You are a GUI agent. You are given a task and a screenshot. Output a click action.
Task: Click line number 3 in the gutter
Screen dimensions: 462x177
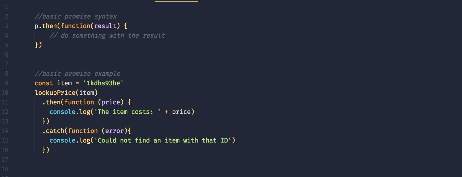(6, 26)
